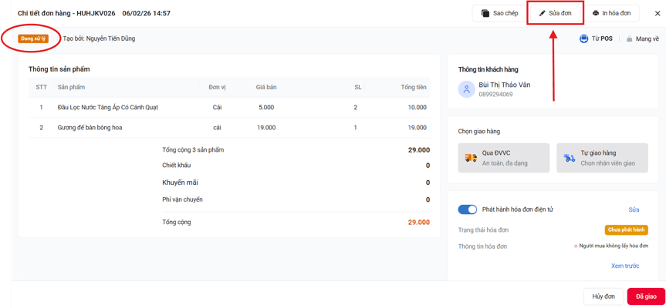Click the Đang xử lý status badge
Viewport: 666px width, 308px height.
pyautogui.click(x=33, y=38)
